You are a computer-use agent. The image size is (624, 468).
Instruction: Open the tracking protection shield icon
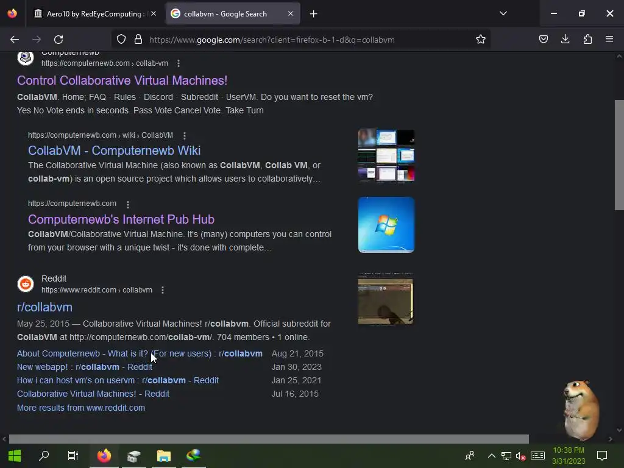click(x=121, y=40)
